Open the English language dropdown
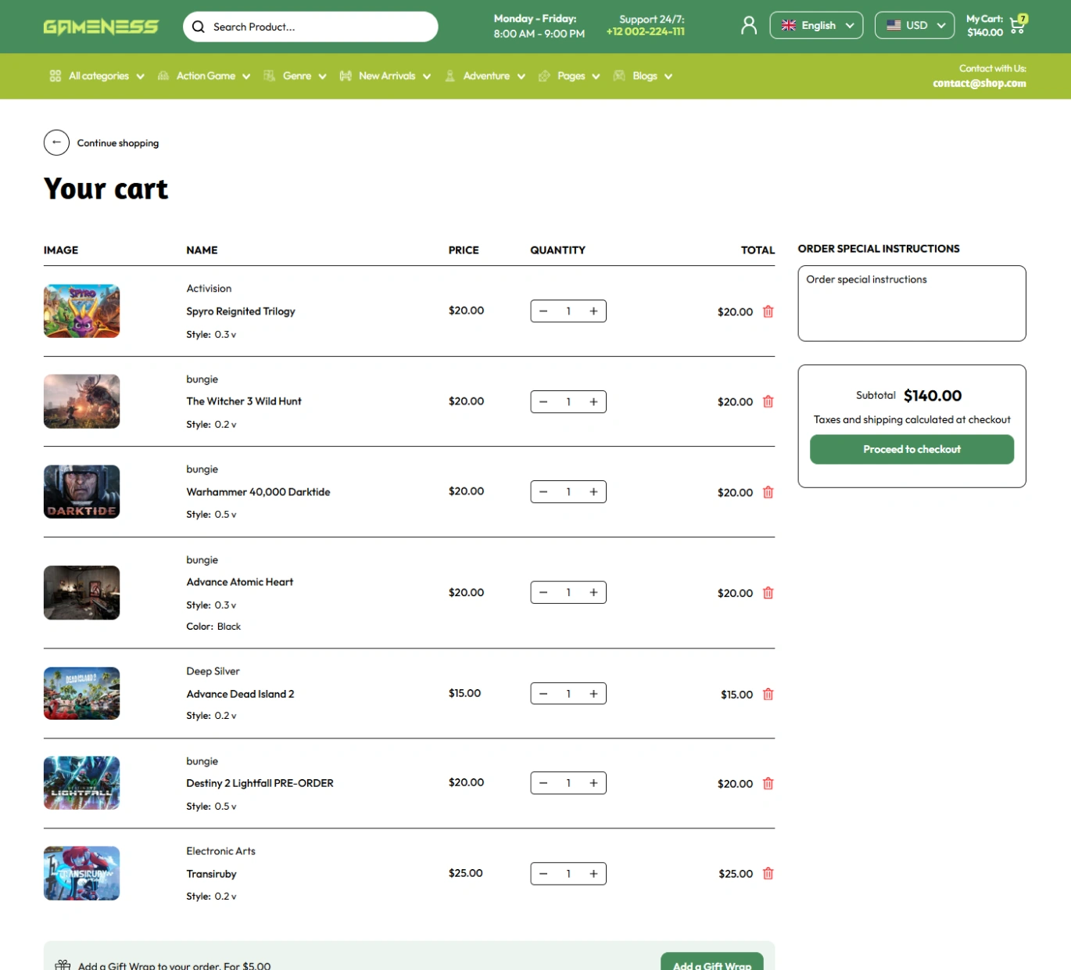Screen dimensions: 1071x970 pos(816,25)
